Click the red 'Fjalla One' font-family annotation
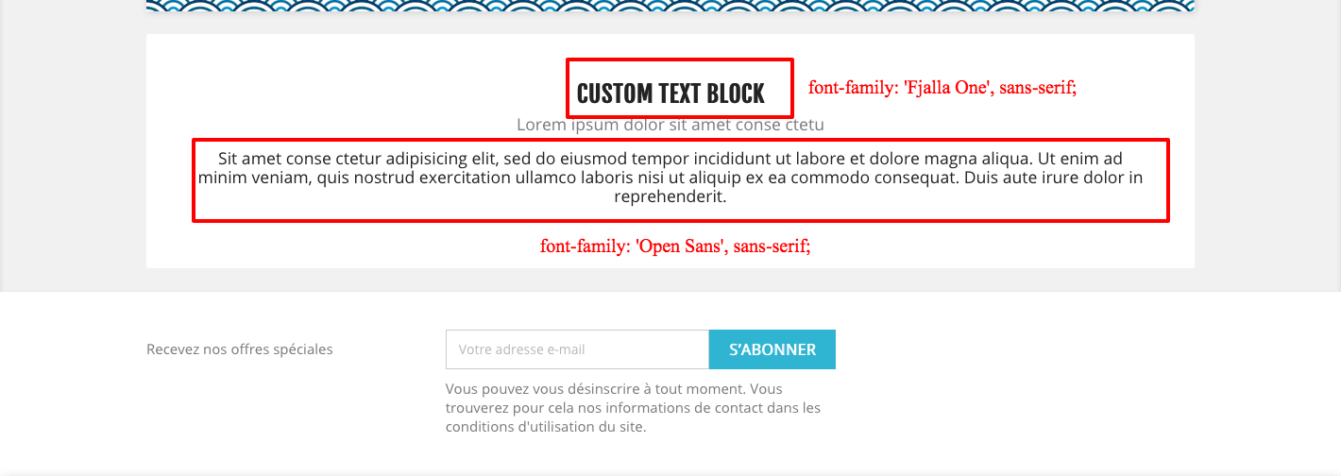 (x=942, y=88)
